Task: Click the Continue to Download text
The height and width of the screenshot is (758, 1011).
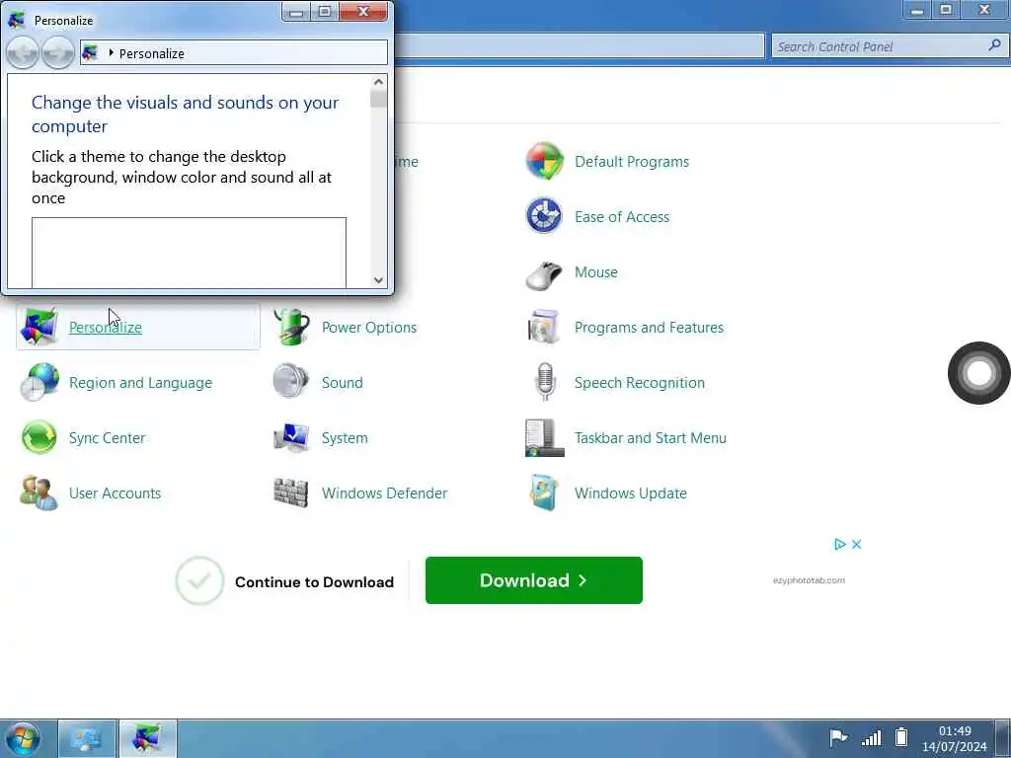Action: coord(314,582)
